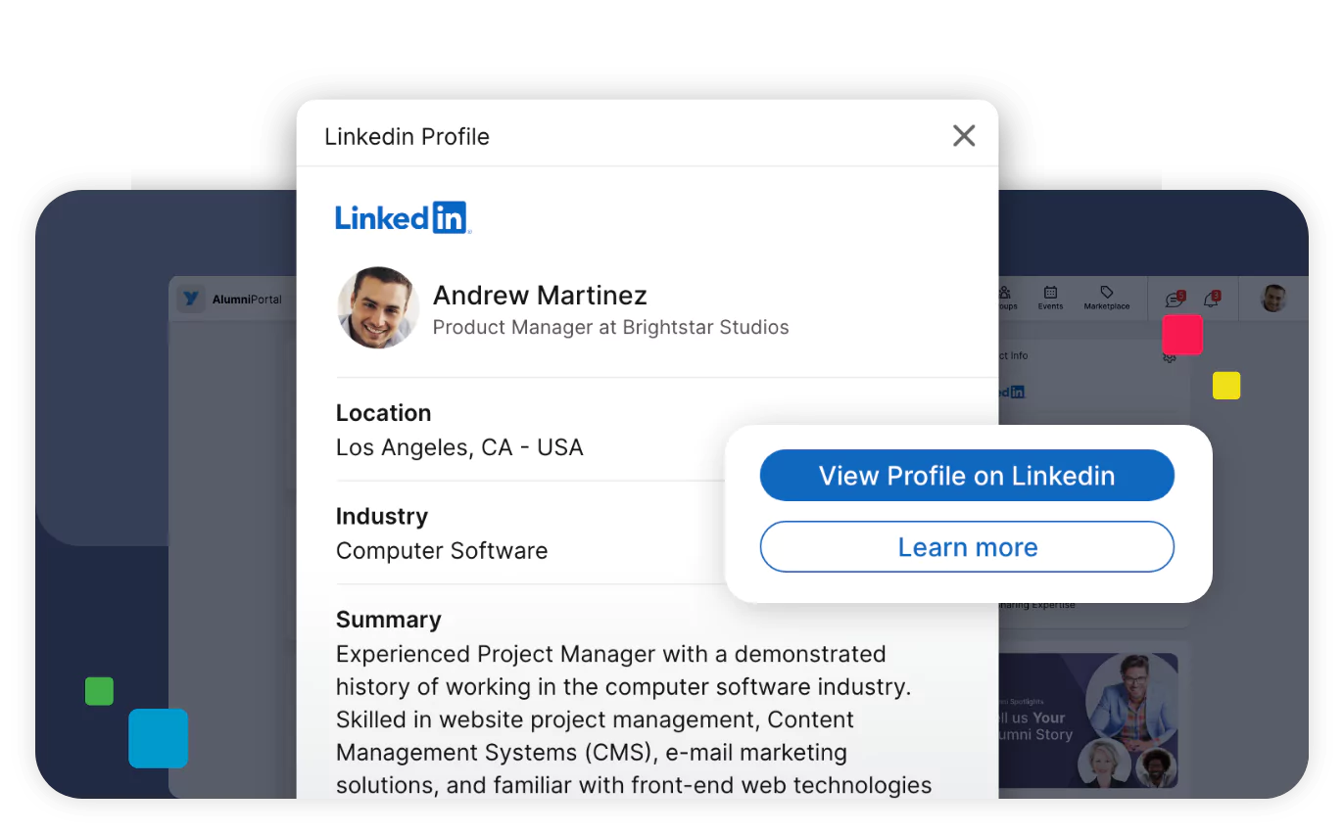This screenshot has width=1344, height=834.
Task: Open the notifications bell icon
Action: pos(1209,300)
